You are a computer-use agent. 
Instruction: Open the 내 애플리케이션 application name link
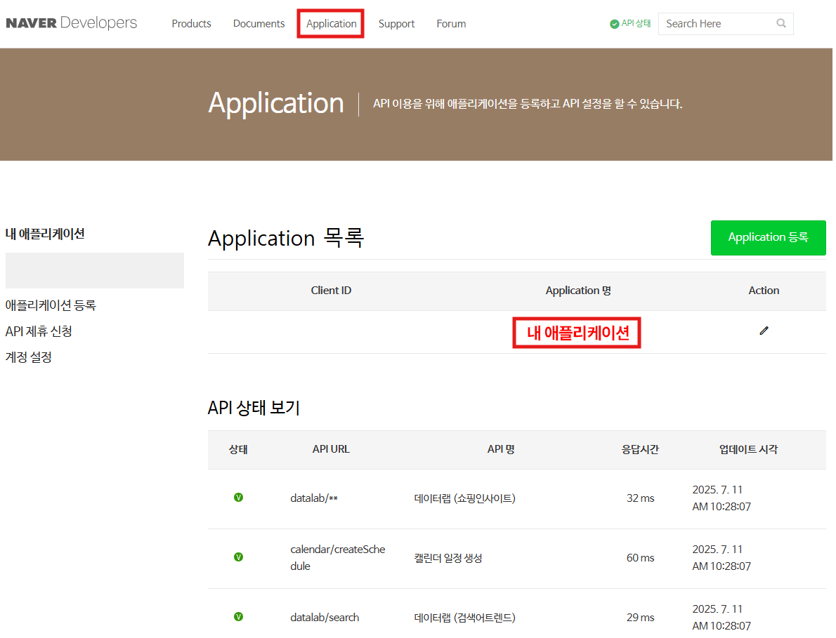[578, 333]
